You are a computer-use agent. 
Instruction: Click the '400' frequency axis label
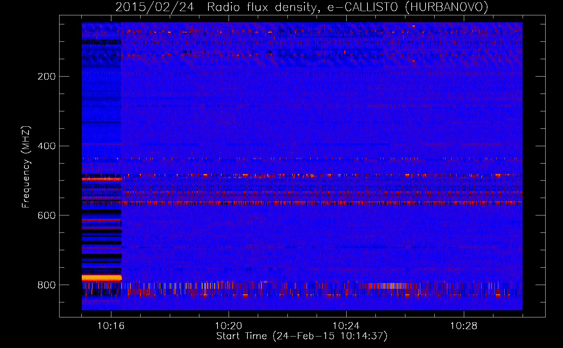pyautogui.click(x=47, y=146)
